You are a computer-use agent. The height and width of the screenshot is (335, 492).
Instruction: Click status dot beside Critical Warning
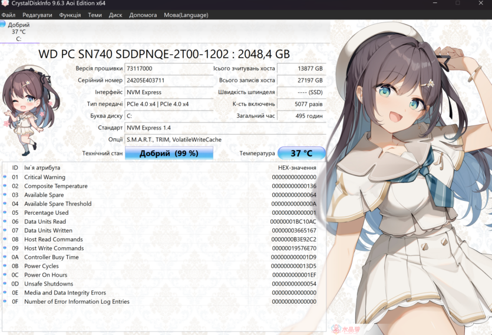click(x=5, y=177)
